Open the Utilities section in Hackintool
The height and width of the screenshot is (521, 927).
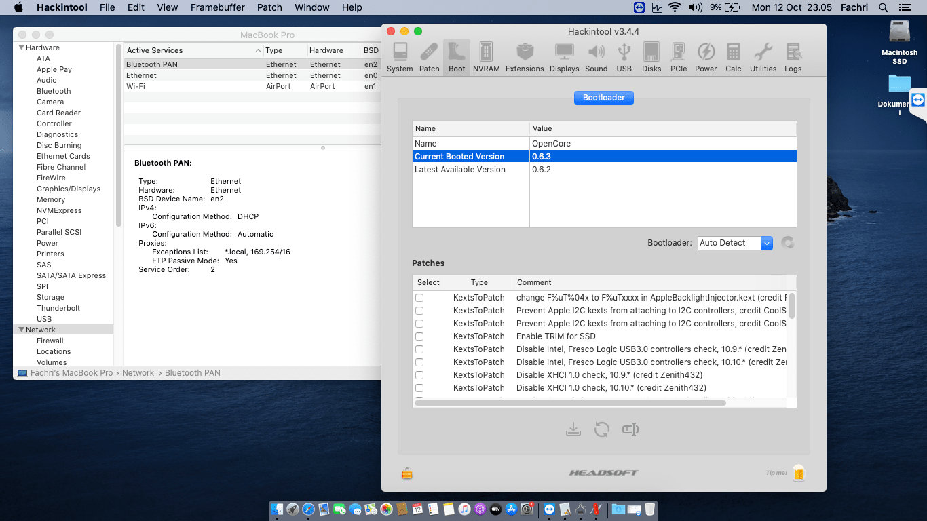[x=763, y=57]
